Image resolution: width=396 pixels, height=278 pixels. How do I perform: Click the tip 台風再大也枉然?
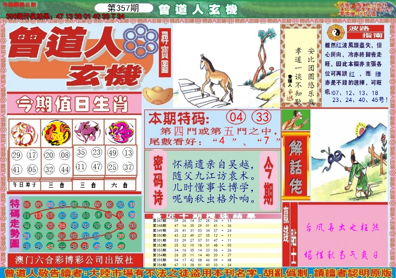coord(342,227)
